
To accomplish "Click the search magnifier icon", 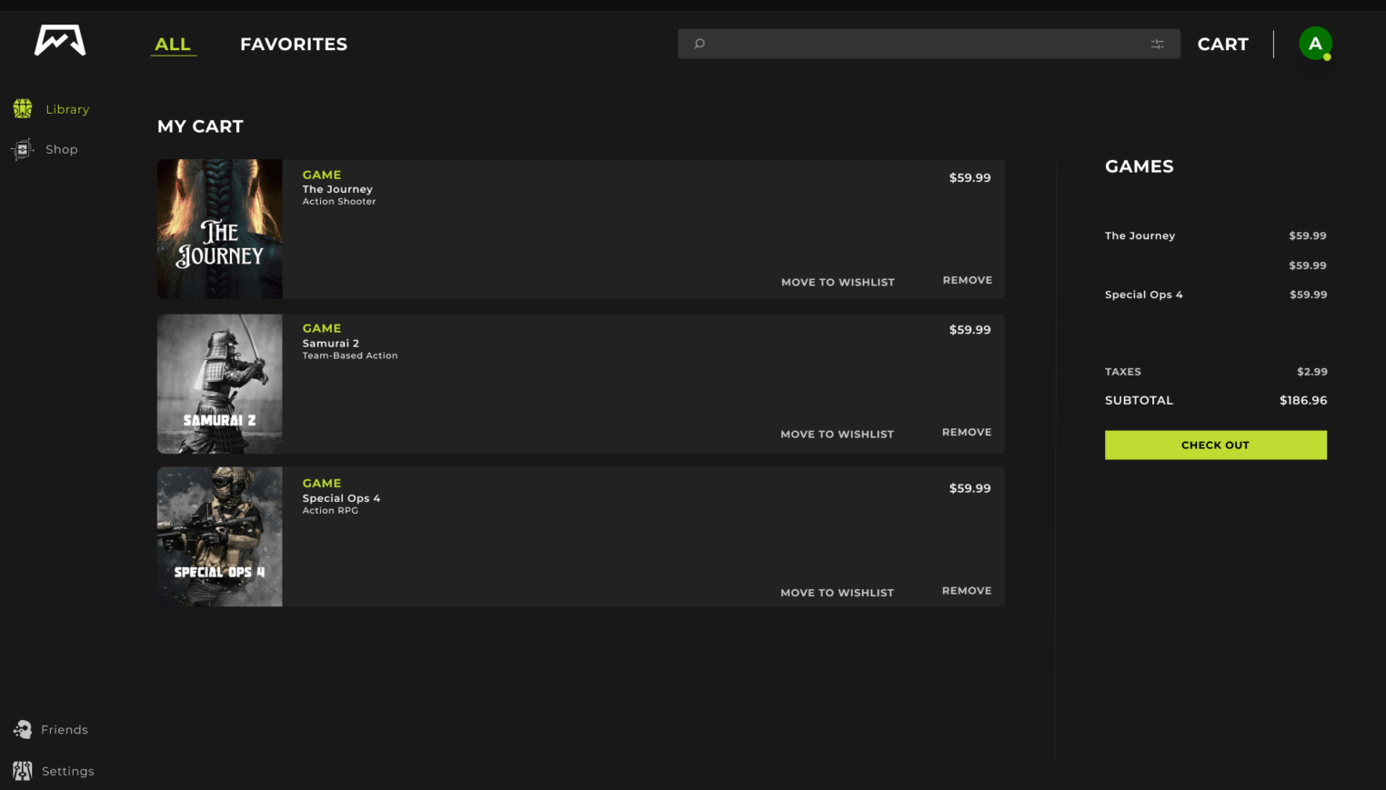I will tap(699, 44).
